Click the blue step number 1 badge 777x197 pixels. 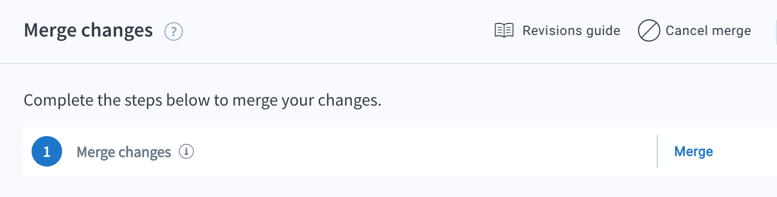coord(47,151)
